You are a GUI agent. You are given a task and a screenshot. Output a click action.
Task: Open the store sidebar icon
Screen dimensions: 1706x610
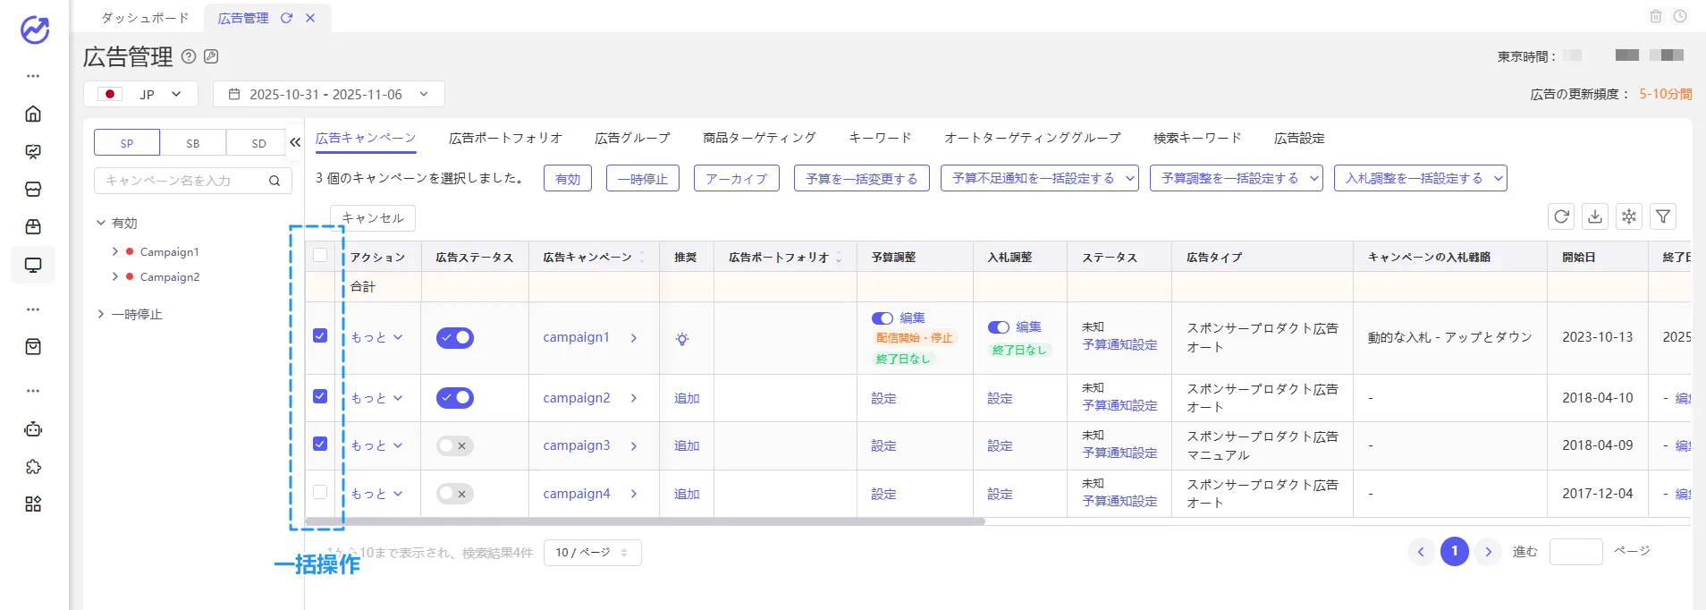coord(33,189)
